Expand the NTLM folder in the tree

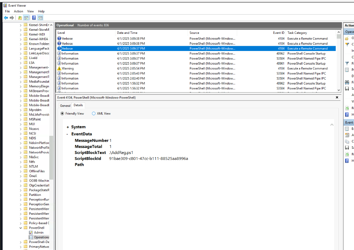[x=21, y=167]
